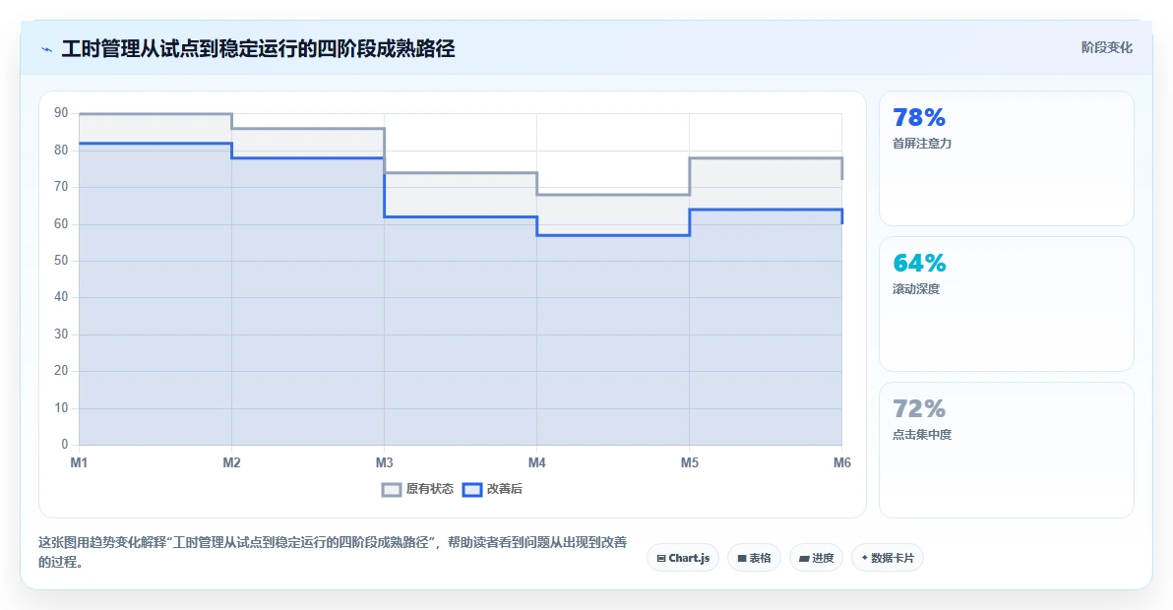Click the description paragraph below the chart
1173x610 pixels.
point(333,552)
